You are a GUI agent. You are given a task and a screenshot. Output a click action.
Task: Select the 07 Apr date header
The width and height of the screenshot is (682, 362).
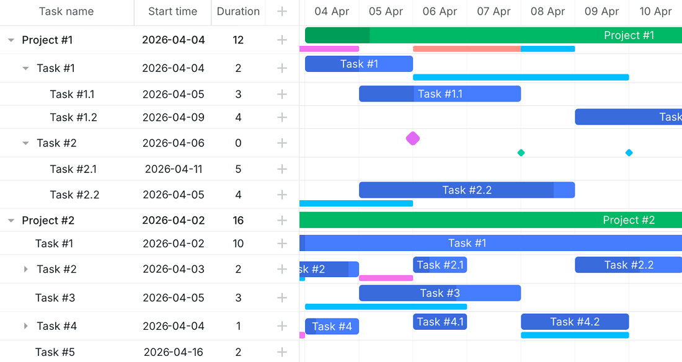click(x=494, y=11)
